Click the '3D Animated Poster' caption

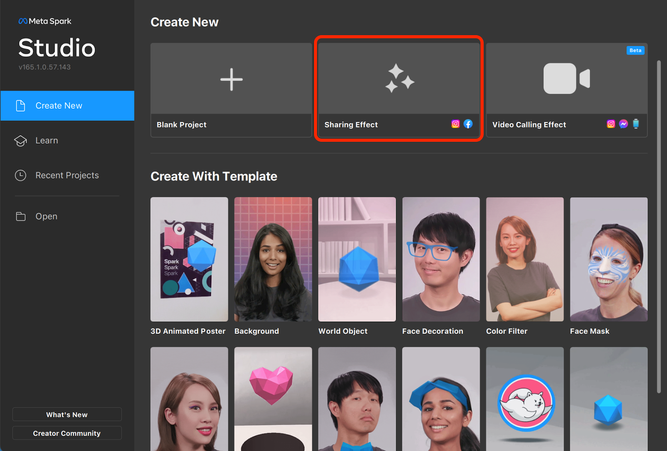[188, 331]
